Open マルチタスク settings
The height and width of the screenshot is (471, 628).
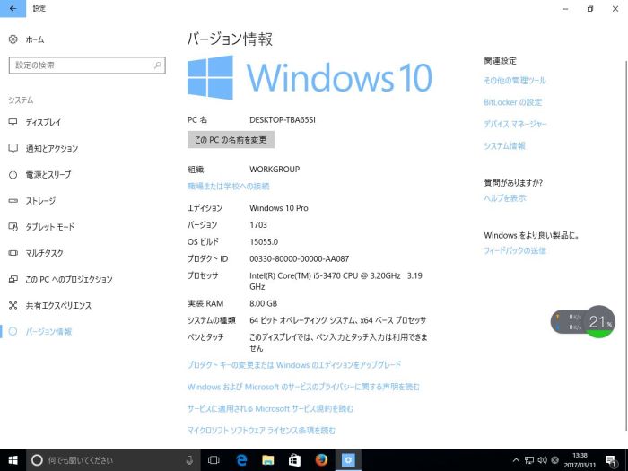[x=44, y=253]
